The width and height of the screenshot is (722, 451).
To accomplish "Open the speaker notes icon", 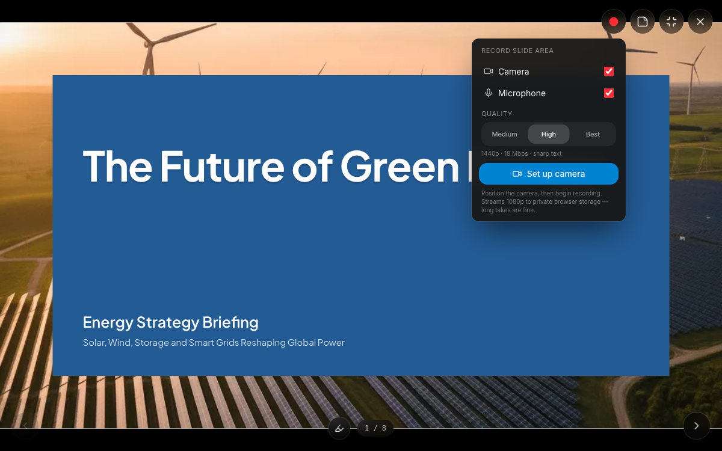I will pyautogui.click(x=643, y=22).
